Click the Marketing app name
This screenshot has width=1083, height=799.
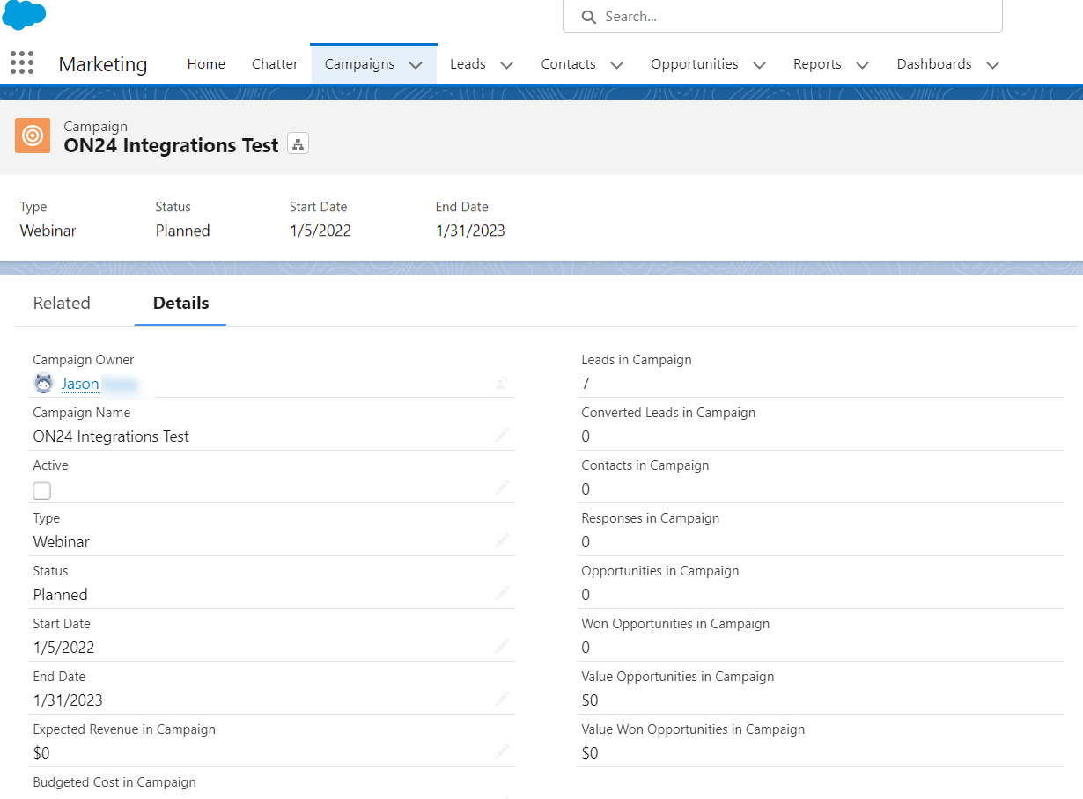pyautogui.click(x=103, y=64)
